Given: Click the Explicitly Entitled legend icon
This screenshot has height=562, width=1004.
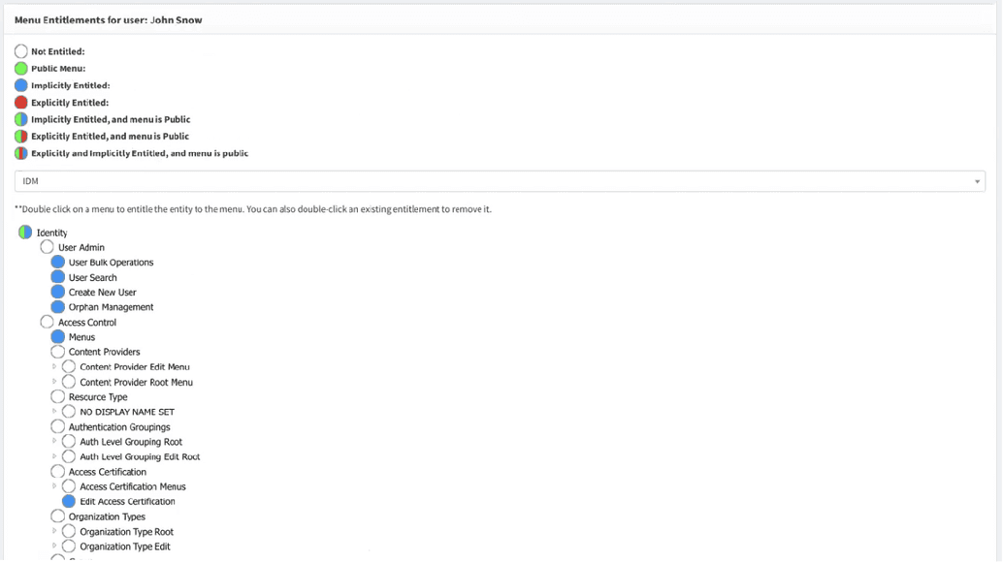Looking at the screenshot, I should coord(20,102).
